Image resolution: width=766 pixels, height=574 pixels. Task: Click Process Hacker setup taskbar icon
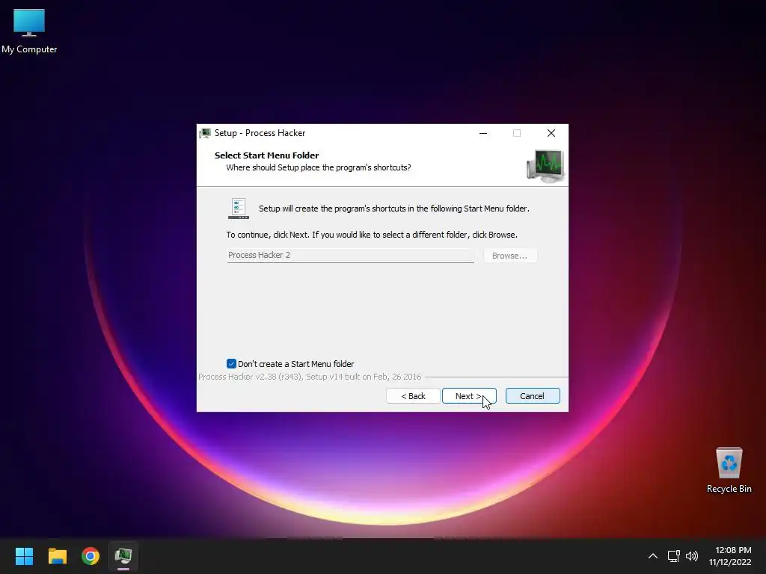tap(123, 556)
